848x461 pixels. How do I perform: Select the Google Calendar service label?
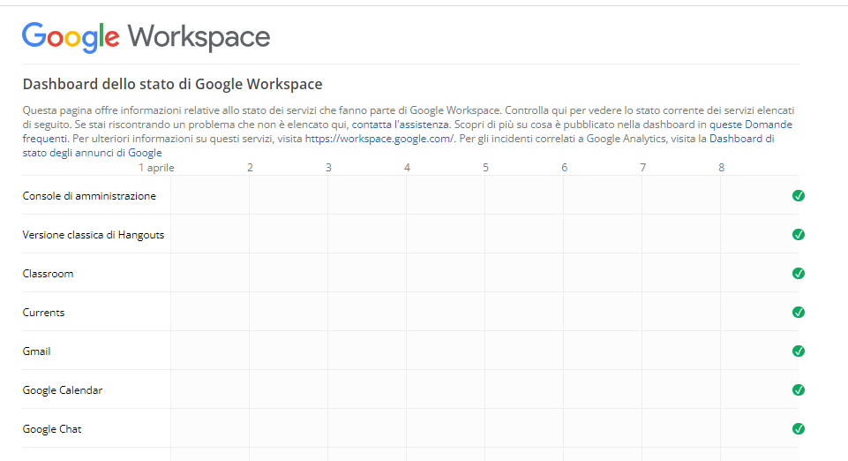62,390
